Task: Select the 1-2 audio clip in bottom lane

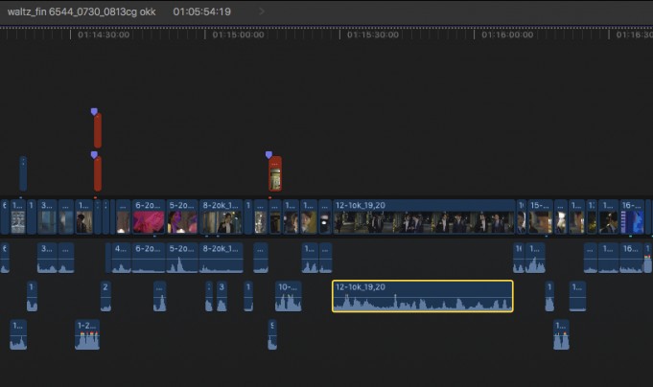Action: [87, 334]
